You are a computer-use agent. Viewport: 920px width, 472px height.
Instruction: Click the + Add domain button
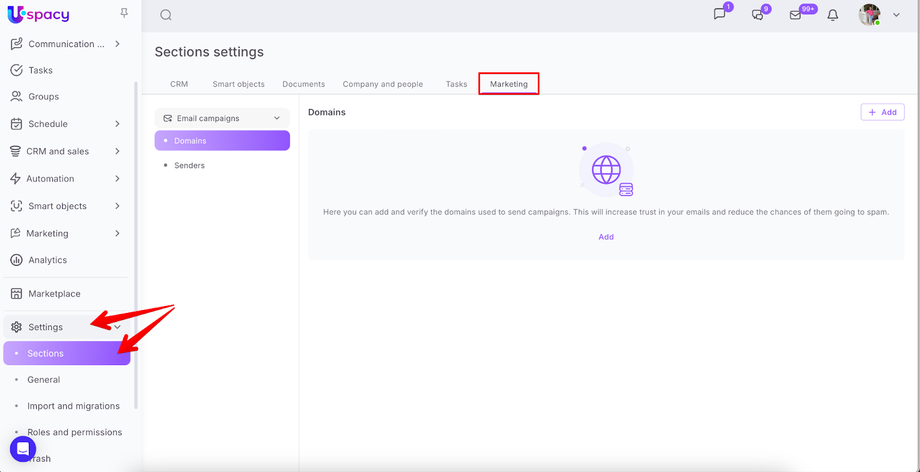coord(882,112)
